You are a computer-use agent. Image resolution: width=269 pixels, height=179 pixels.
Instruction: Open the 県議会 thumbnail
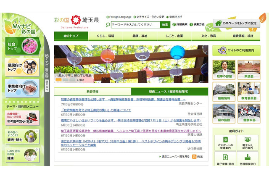tap(249, 70)
